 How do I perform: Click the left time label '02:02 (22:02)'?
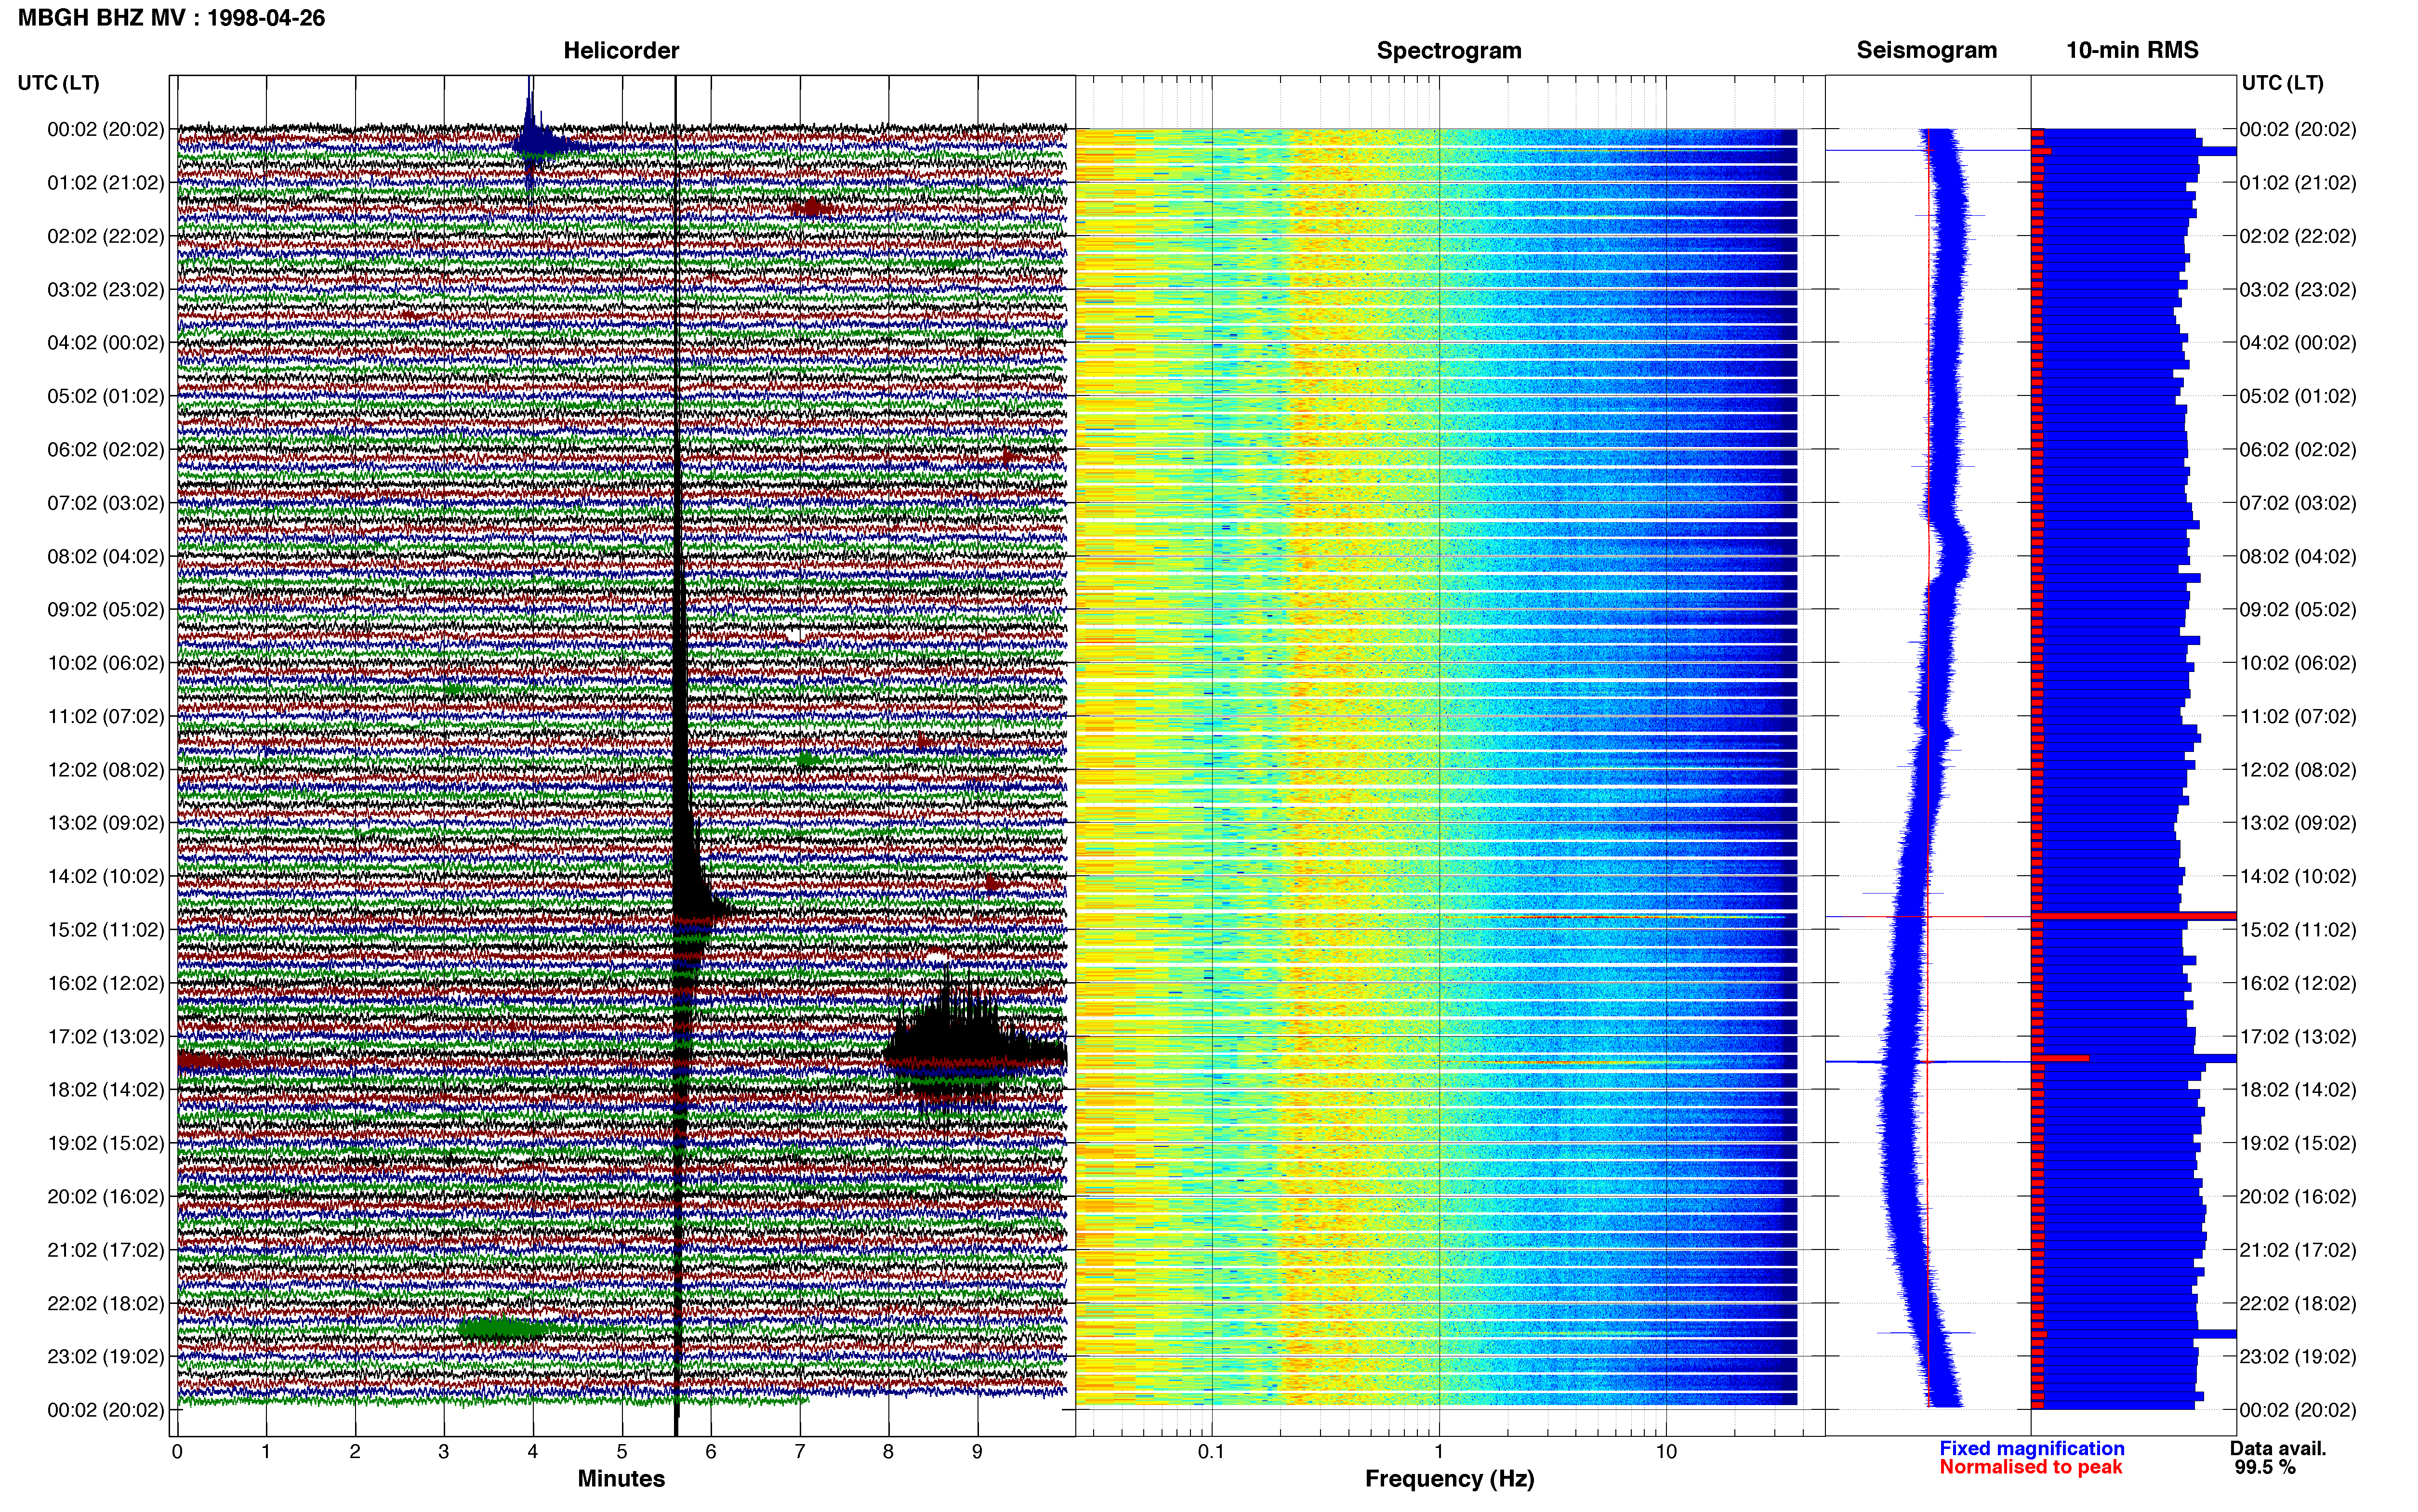105,236
